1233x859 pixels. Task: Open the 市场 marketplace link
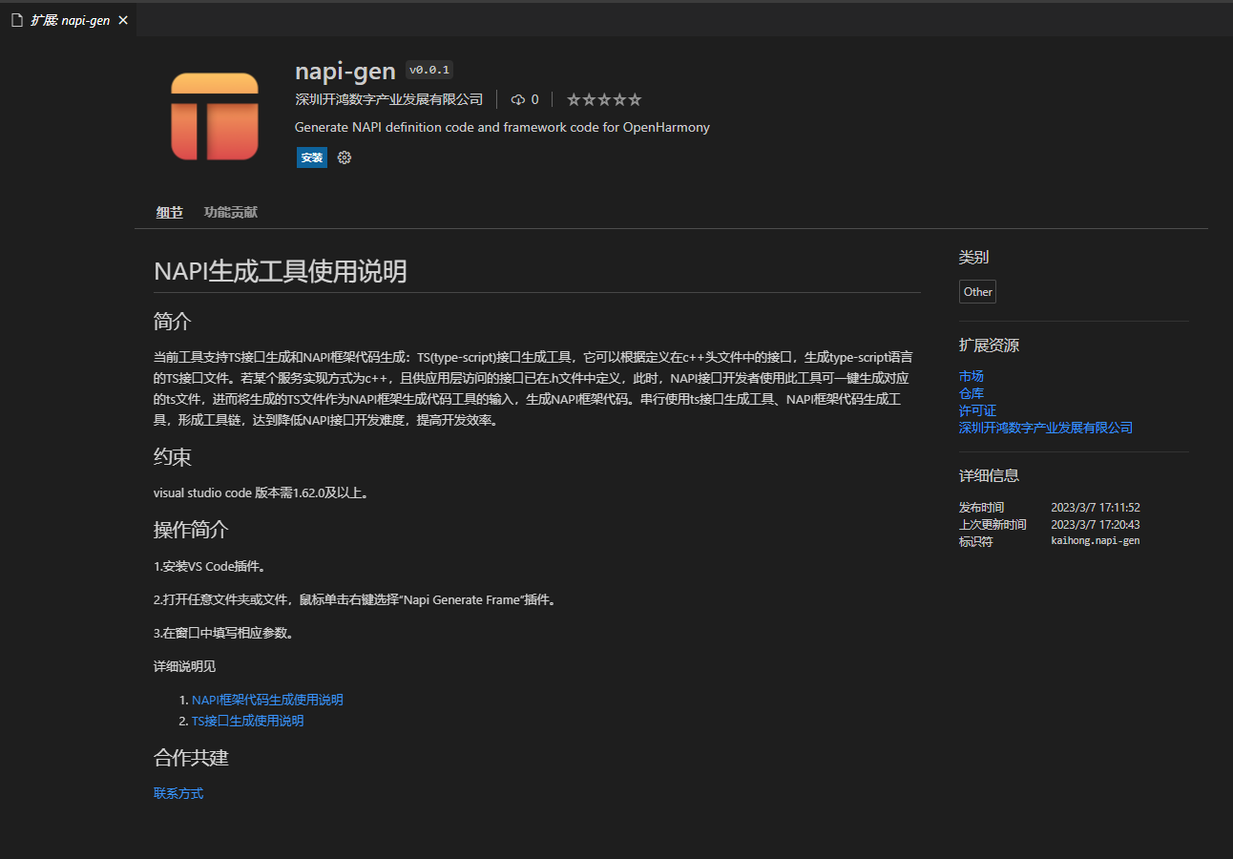click(971, 376)
